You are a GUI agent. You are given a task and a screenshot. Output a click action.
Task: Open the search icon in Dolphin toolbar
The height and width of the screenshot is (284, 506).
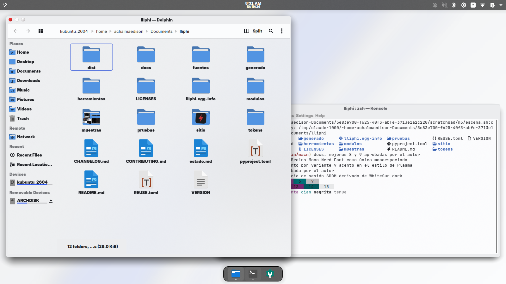271,31
